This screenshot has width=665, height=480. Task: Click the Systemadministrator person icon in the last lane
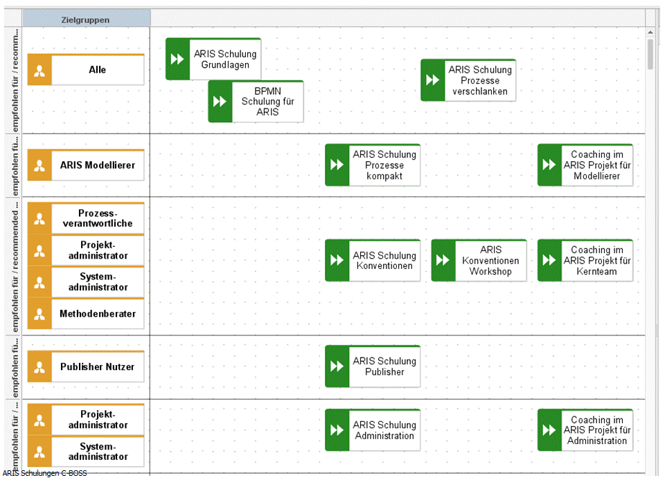[39, 452]
